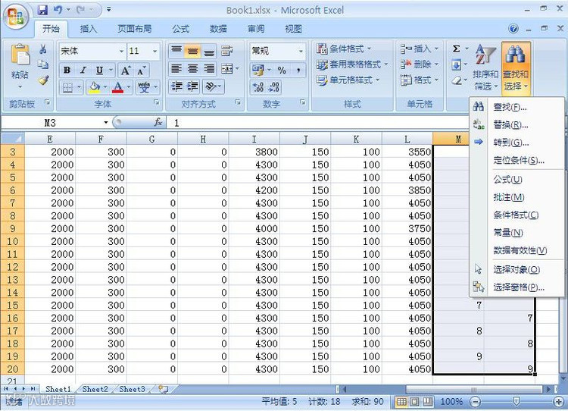The height and width of the screenshot is (411, 568).
Task: Choose Go To Special (S) menu item
Action: click(x=517, y=160)
